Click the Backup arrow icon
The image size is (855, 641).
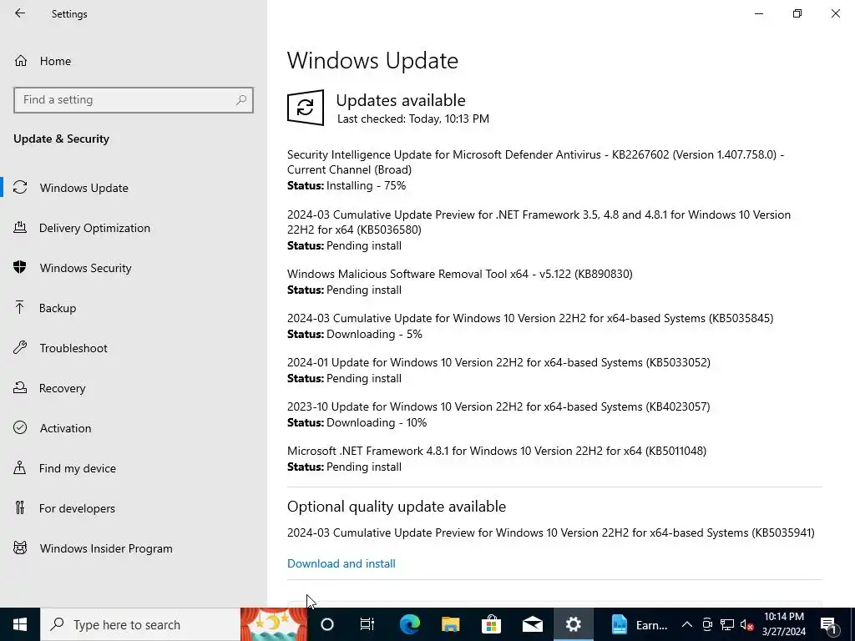[20, 307]
